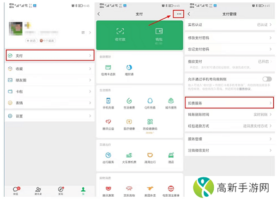The width and height of the screenshot is (277, 199).
Task: Expand the 注销微信支付 row chevron
Action: coord(271,150)
